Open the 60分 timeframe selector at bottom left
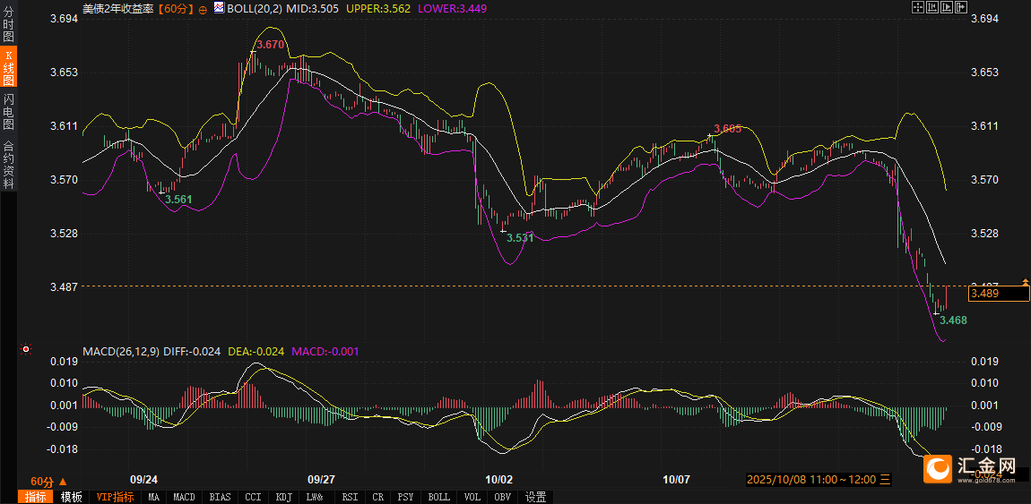This screenshot has height=504, width=1031. click(48, 481)
